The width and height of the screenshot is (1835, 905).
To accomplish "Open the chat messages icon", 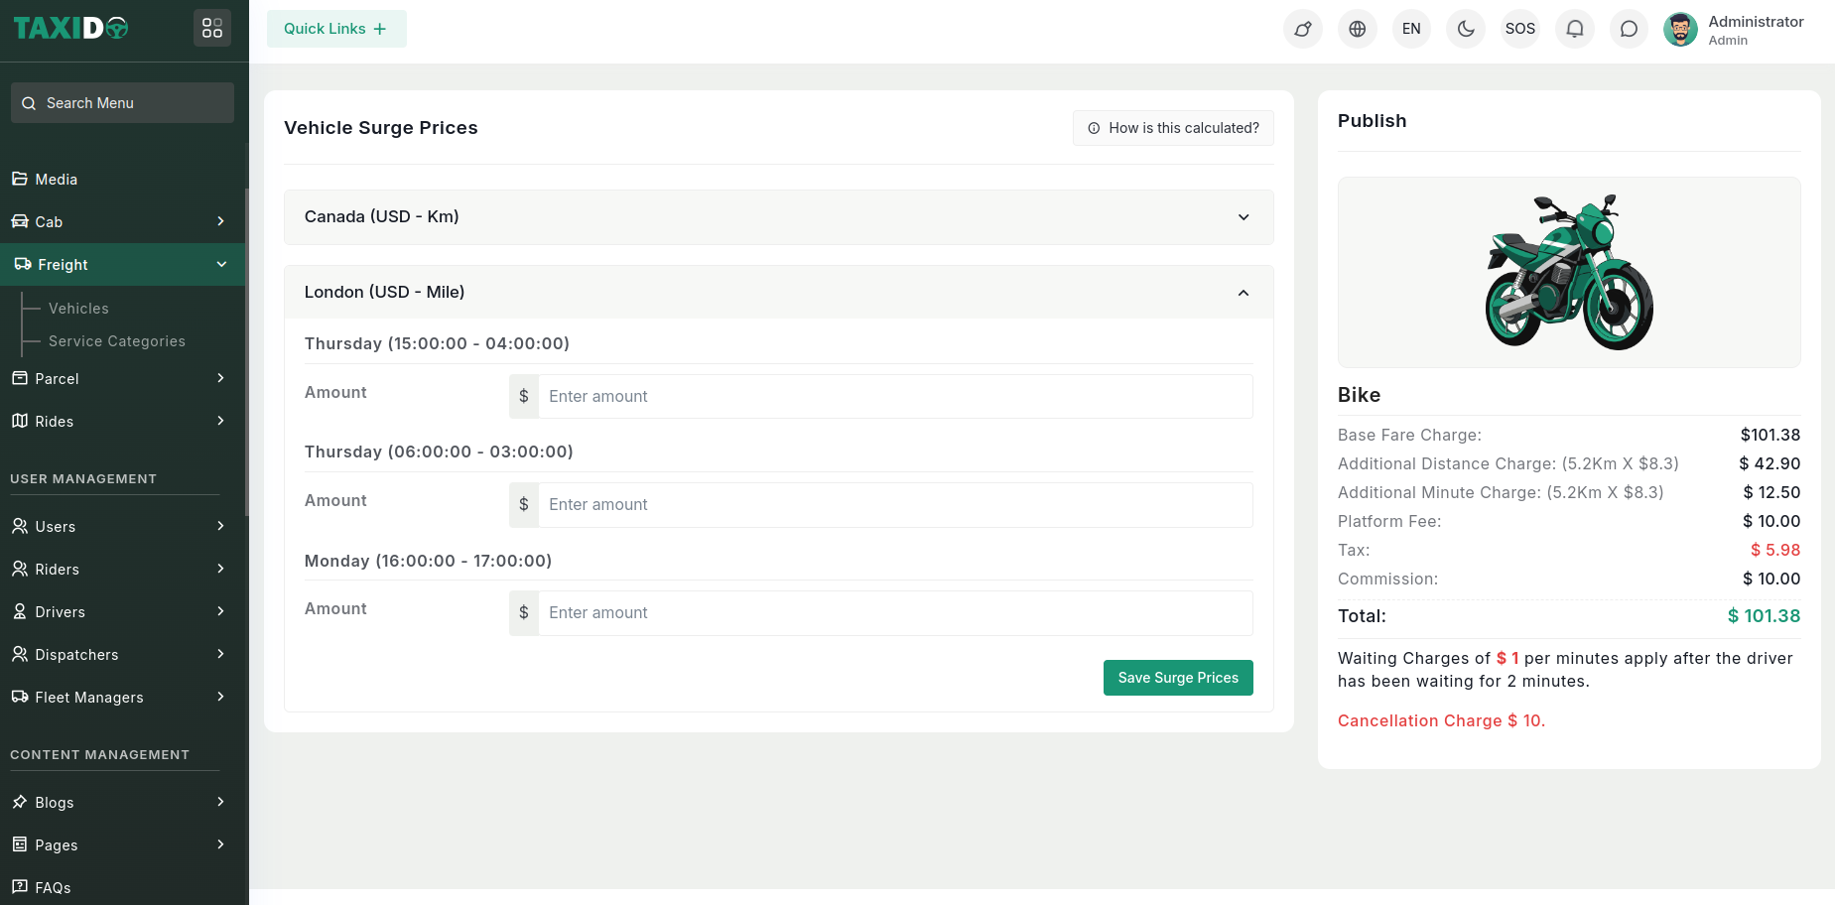I will (1628, 29).
